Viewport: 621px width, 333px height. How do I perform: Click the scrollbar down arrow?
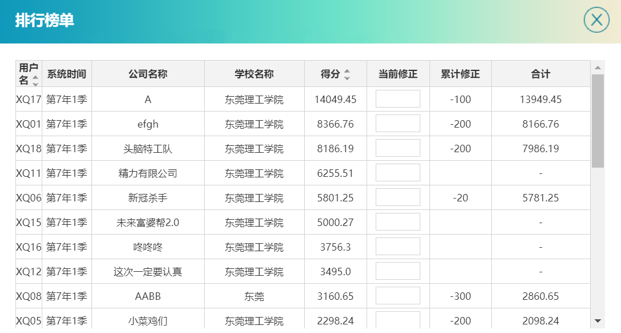[598, 321]
